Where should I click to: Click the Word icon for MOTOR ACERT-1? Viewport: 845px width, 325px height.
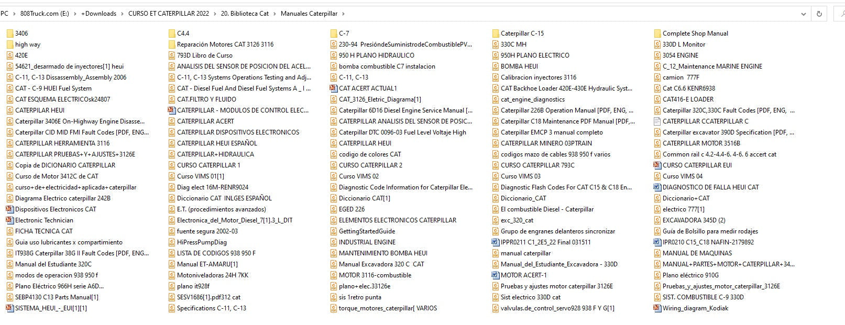496,275
